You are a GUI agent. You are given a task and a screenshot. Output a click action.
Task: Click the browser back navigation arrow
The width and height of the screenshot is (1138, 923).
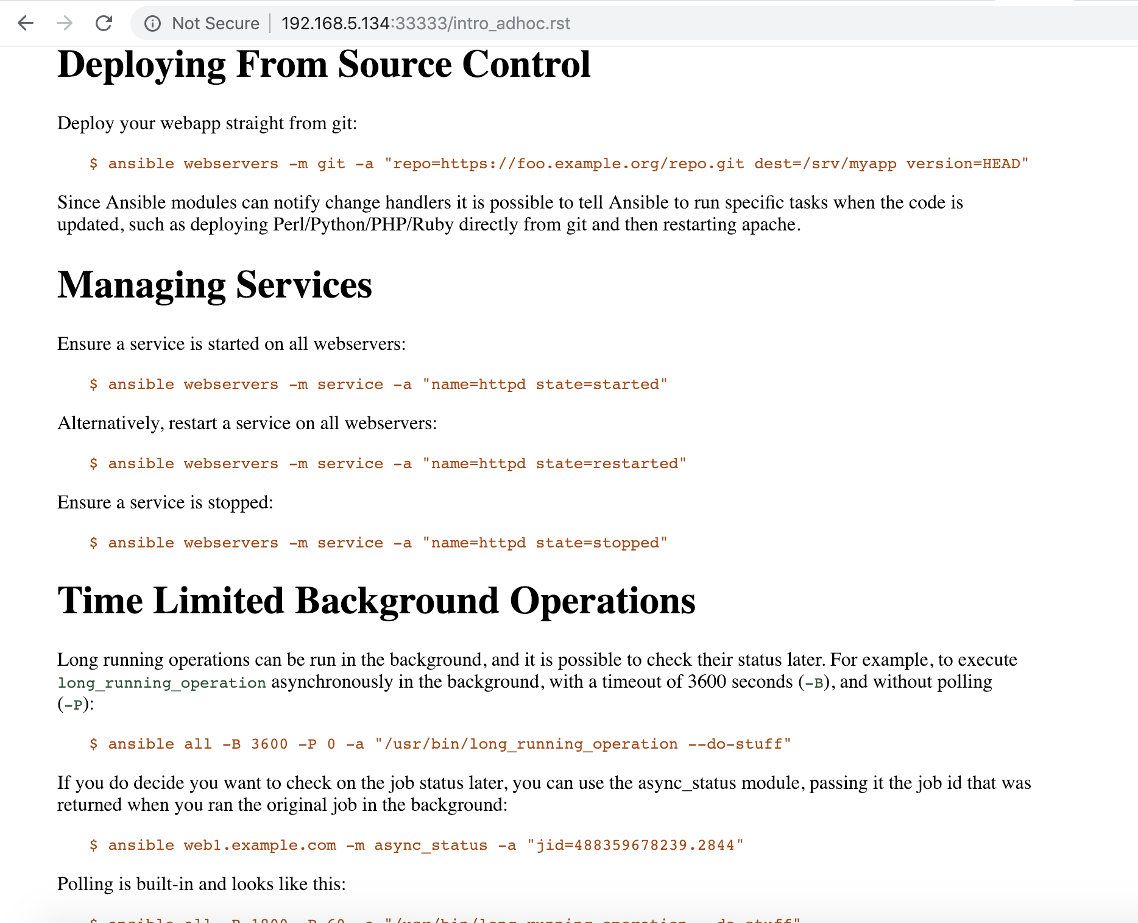[25, 23]
